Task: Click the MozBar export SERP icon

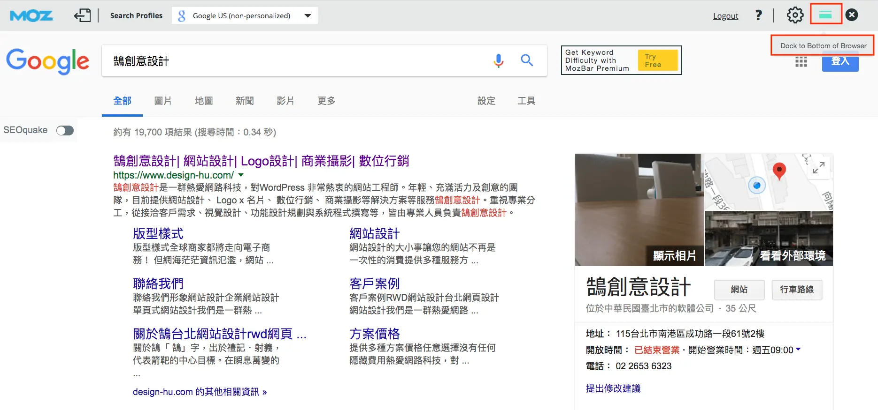Action: (83, 15)
